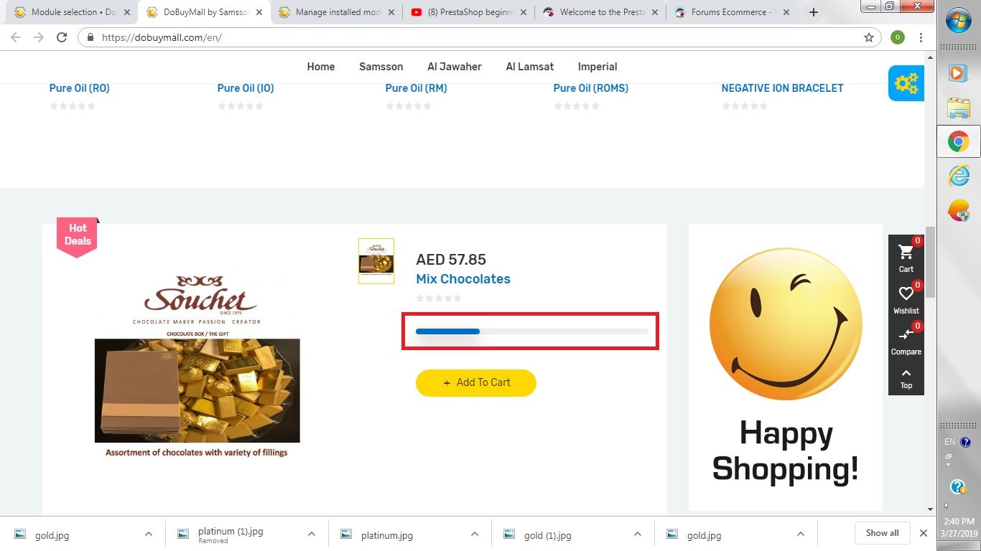
Task: Click the blue deal progress bar
Action: pyautogui.click(x=532, y=331)
